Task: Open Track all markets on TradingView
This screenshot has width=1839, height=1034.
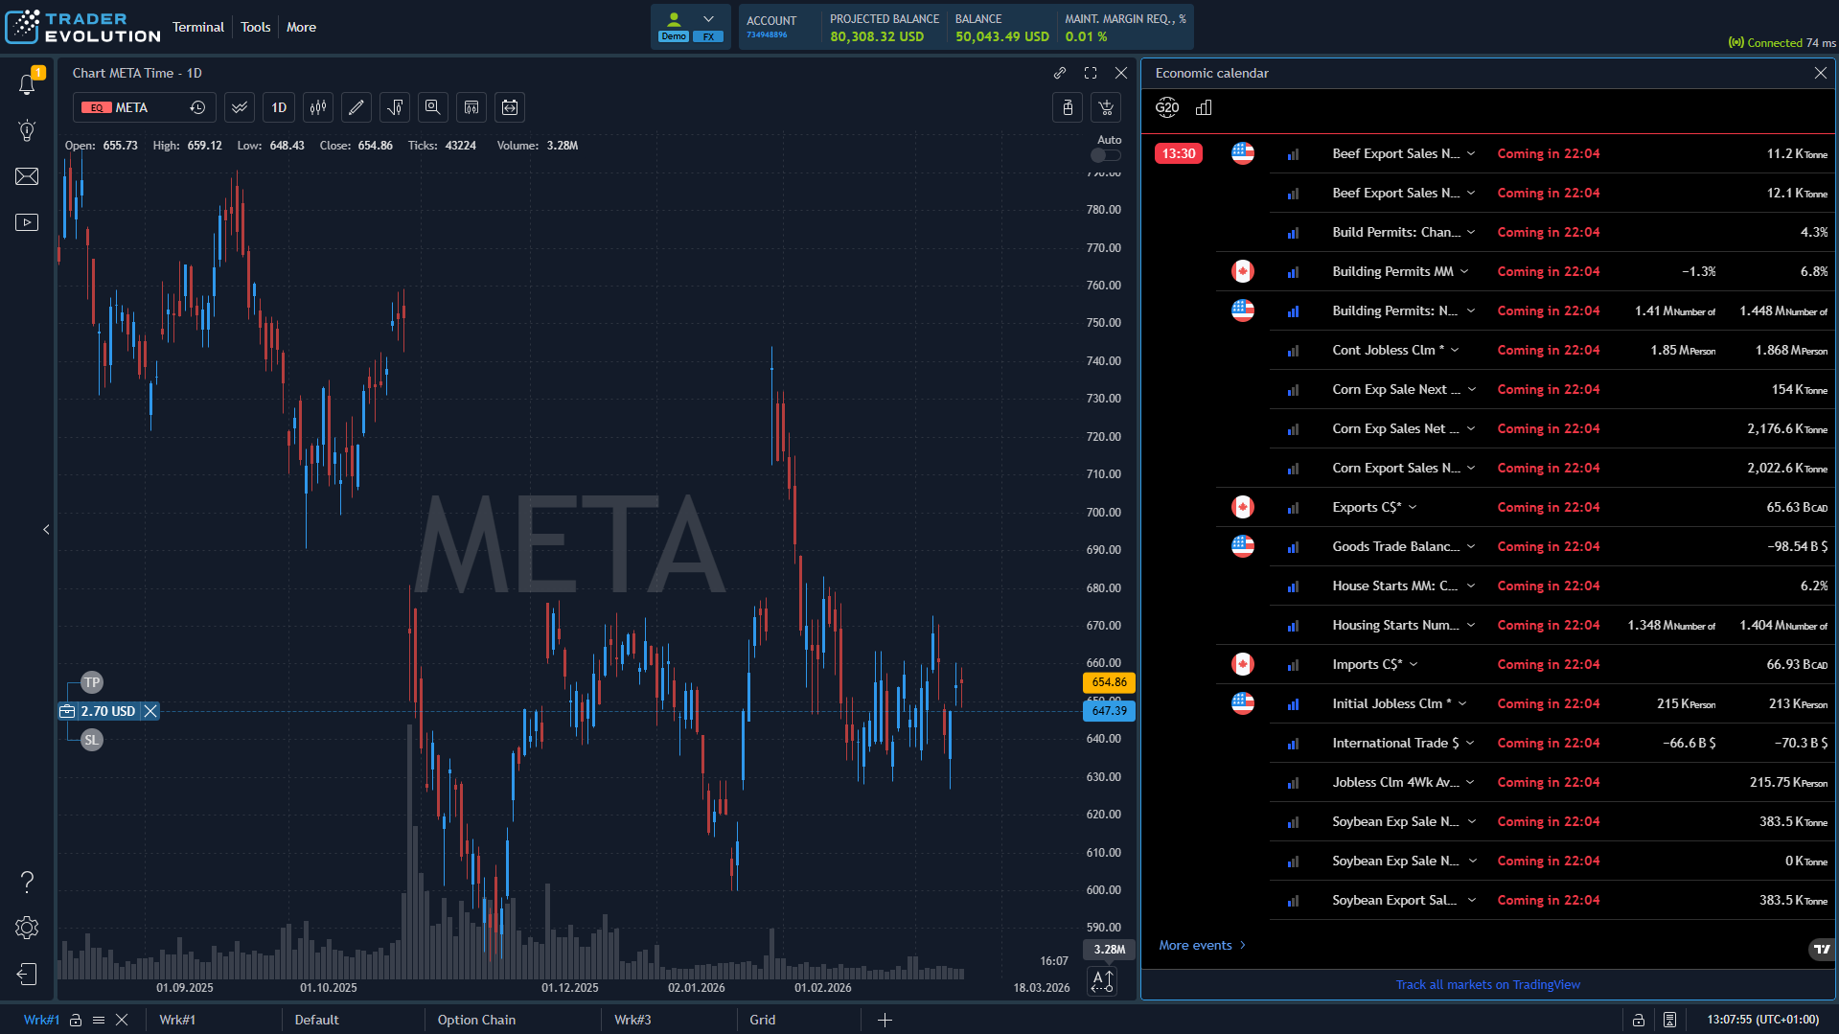Action: tap(1487, 984)
